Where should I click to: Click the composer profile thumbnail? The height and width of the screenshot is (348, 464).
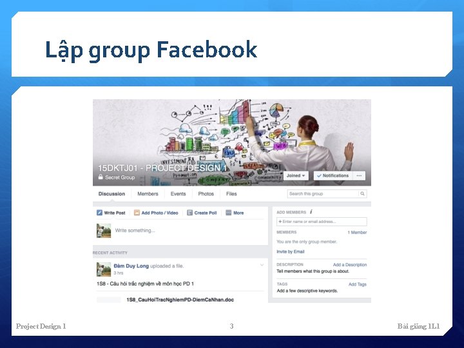point(104,231)
